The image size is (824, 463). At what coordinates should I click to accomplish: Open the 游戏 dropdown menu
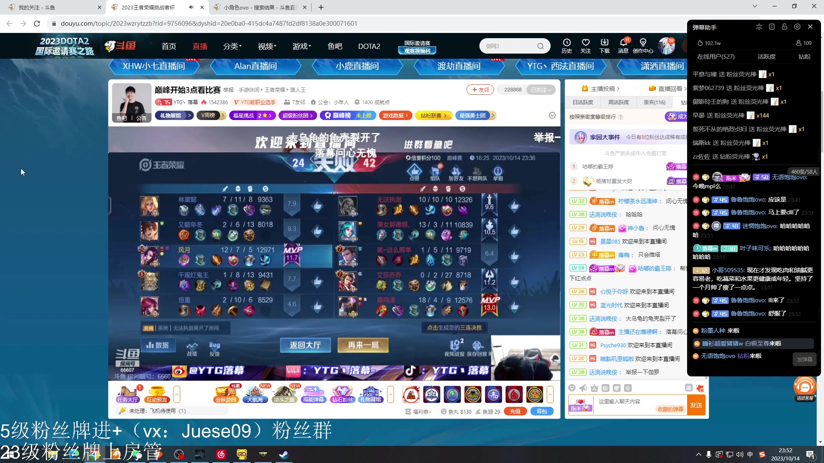click(301, 46)
